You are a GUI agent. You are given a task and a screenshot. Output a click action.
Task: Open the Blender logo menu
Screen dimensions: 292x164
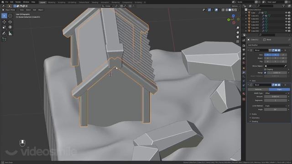pos(3,2)
